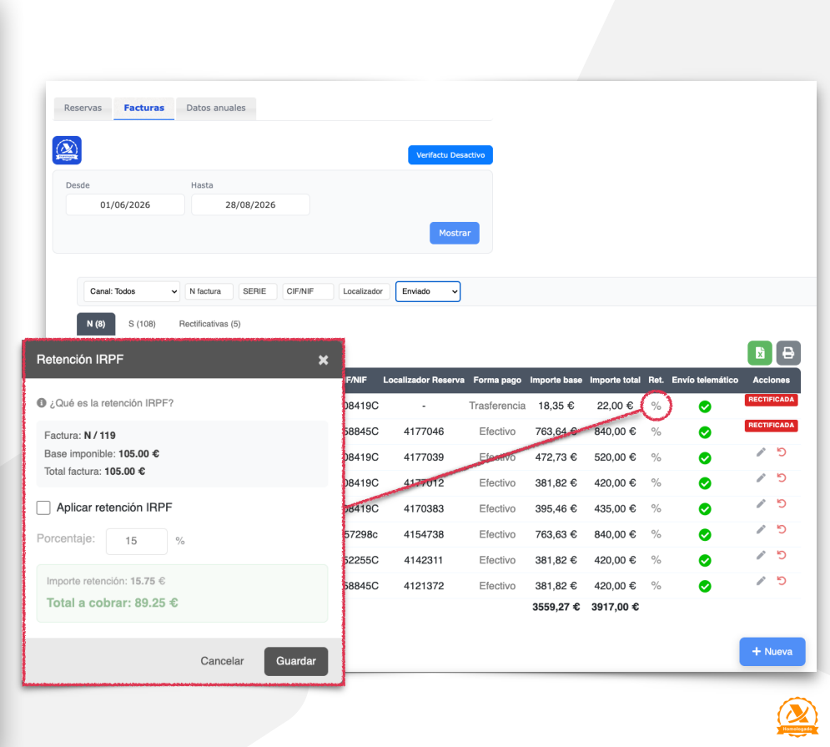This screenshot has width=830, height=747.
Task: Save the IRPF retention with Guardar
Action: [x=296, y=661]
